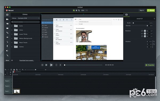Viewport: 160px width, 101px height.
Task: Expand the Outros folder
Action: pos(12,47)
